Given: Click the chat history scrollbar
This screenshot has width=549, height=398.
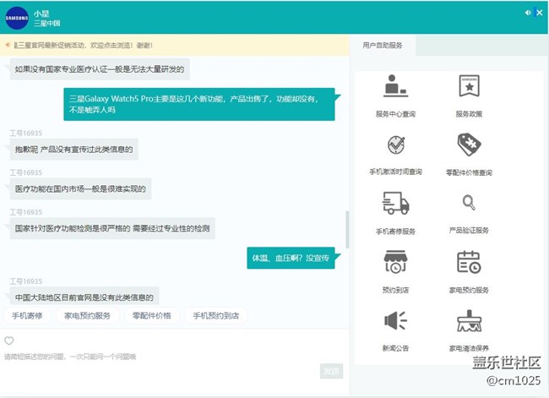Looking at the screenshot, I should [347, 230].
